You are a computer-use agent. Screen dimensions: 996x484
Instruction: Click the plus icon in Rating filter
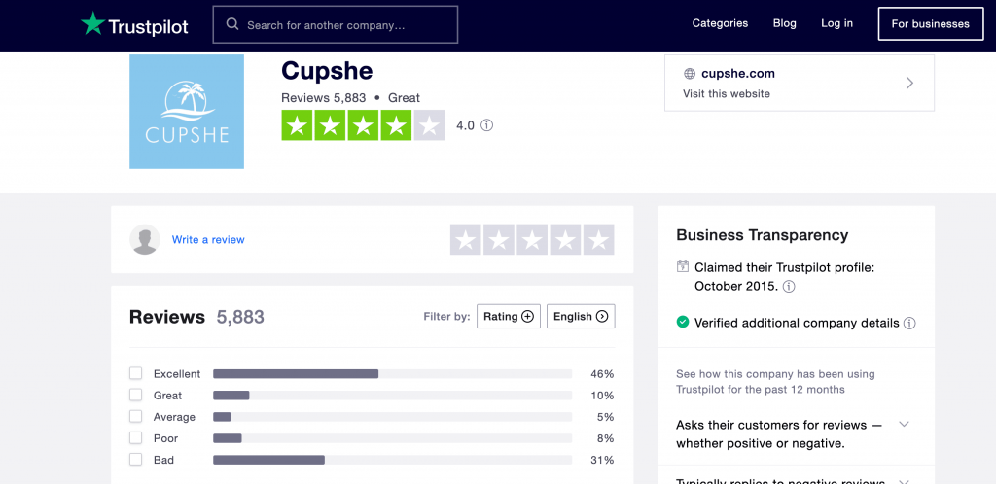[x=527, y=317]
